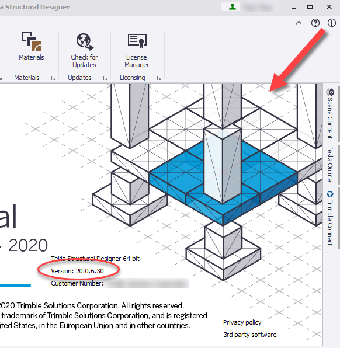Open the Scene Content side panel tab
Viewport: 340px width, 348px height.
(330, 114)
